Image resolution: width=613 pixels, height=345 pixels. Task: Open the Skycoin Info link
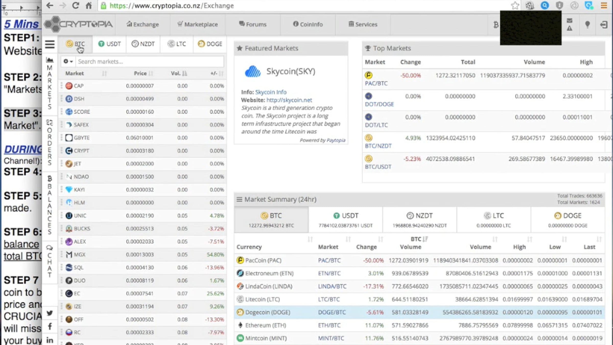click(x=271, y=92)
